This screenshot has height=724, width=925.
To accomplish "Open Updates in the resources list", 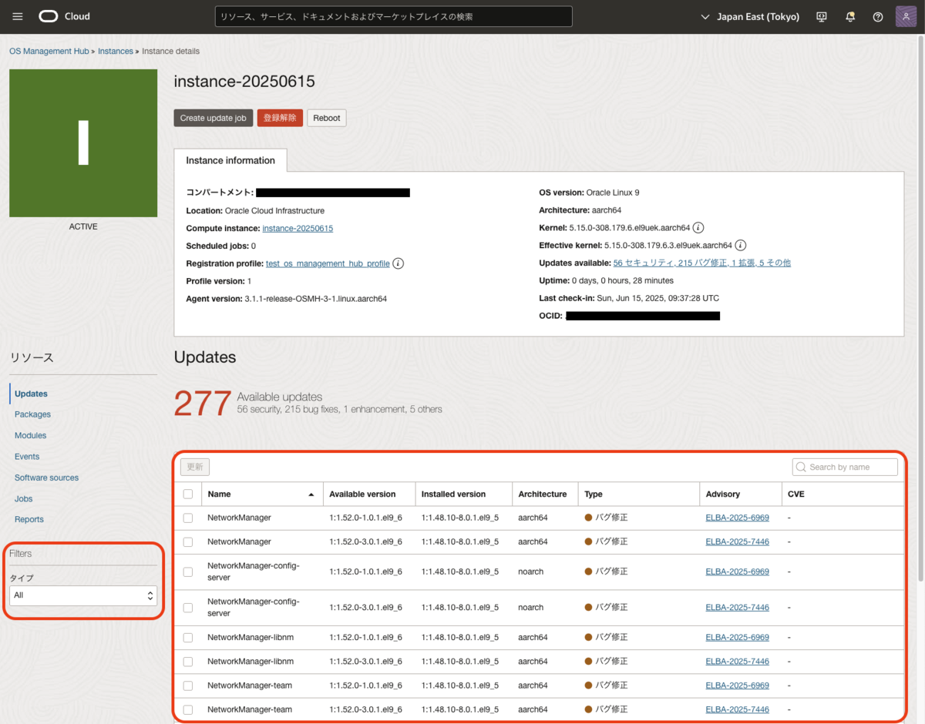I will point(31,394).
